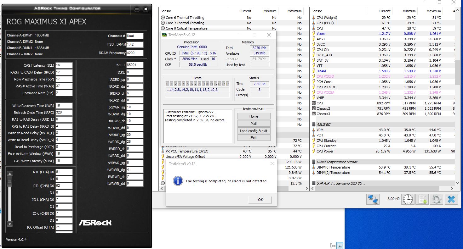The height and width of the screenshot is (249, 463).
Task: Click the Refresh Cycle Time (tRFC) field
Action: click(64, 113)
